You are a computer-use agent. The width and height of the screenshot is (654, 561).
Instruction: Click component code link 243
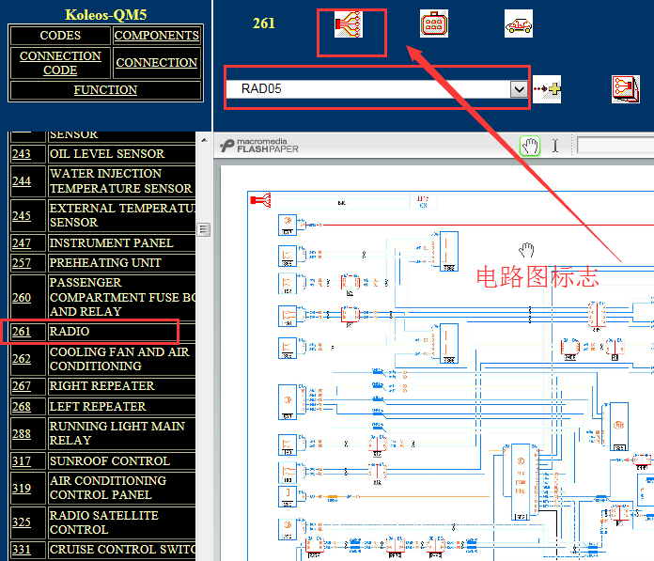pos(22,154)
